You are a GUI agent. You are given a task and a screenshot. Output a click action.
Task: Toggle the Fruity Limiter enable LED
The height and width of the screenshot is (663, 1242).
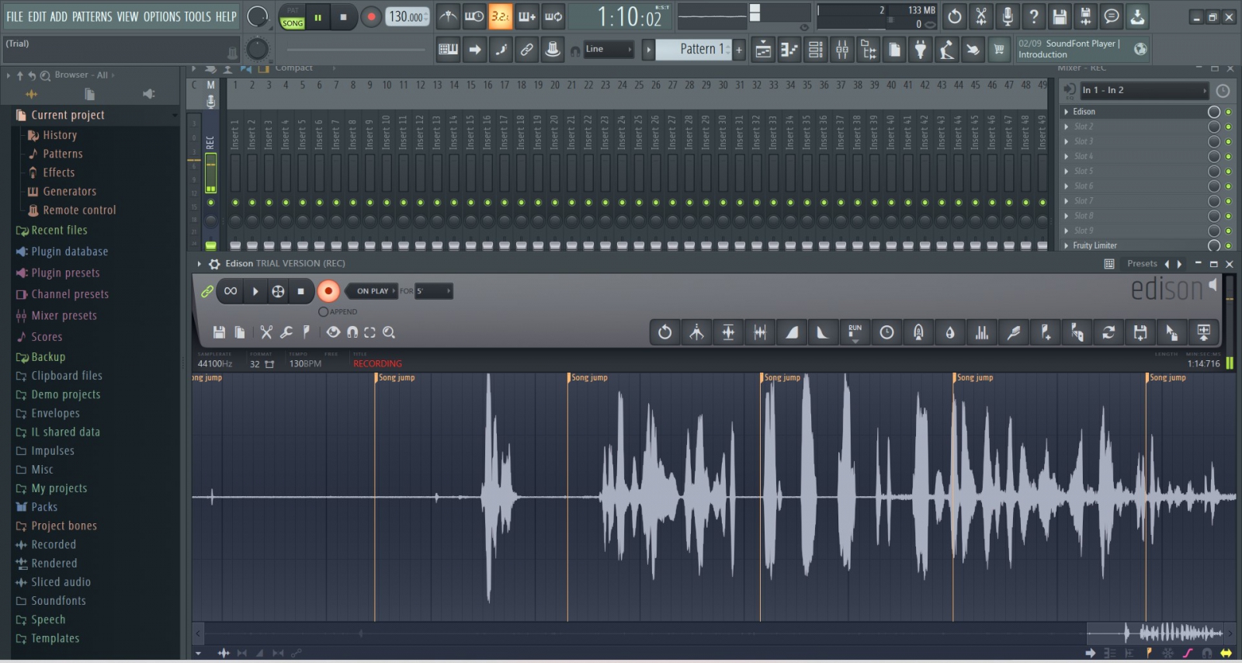click(1228, 245)
